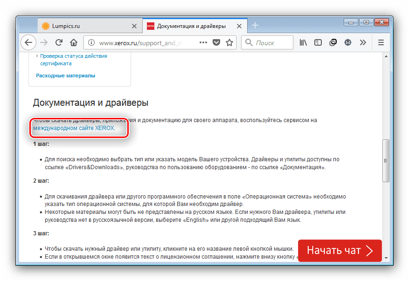Screen dimensions: 409x281
Task: Open page actions three-dot menu
Action: (203, 42)
